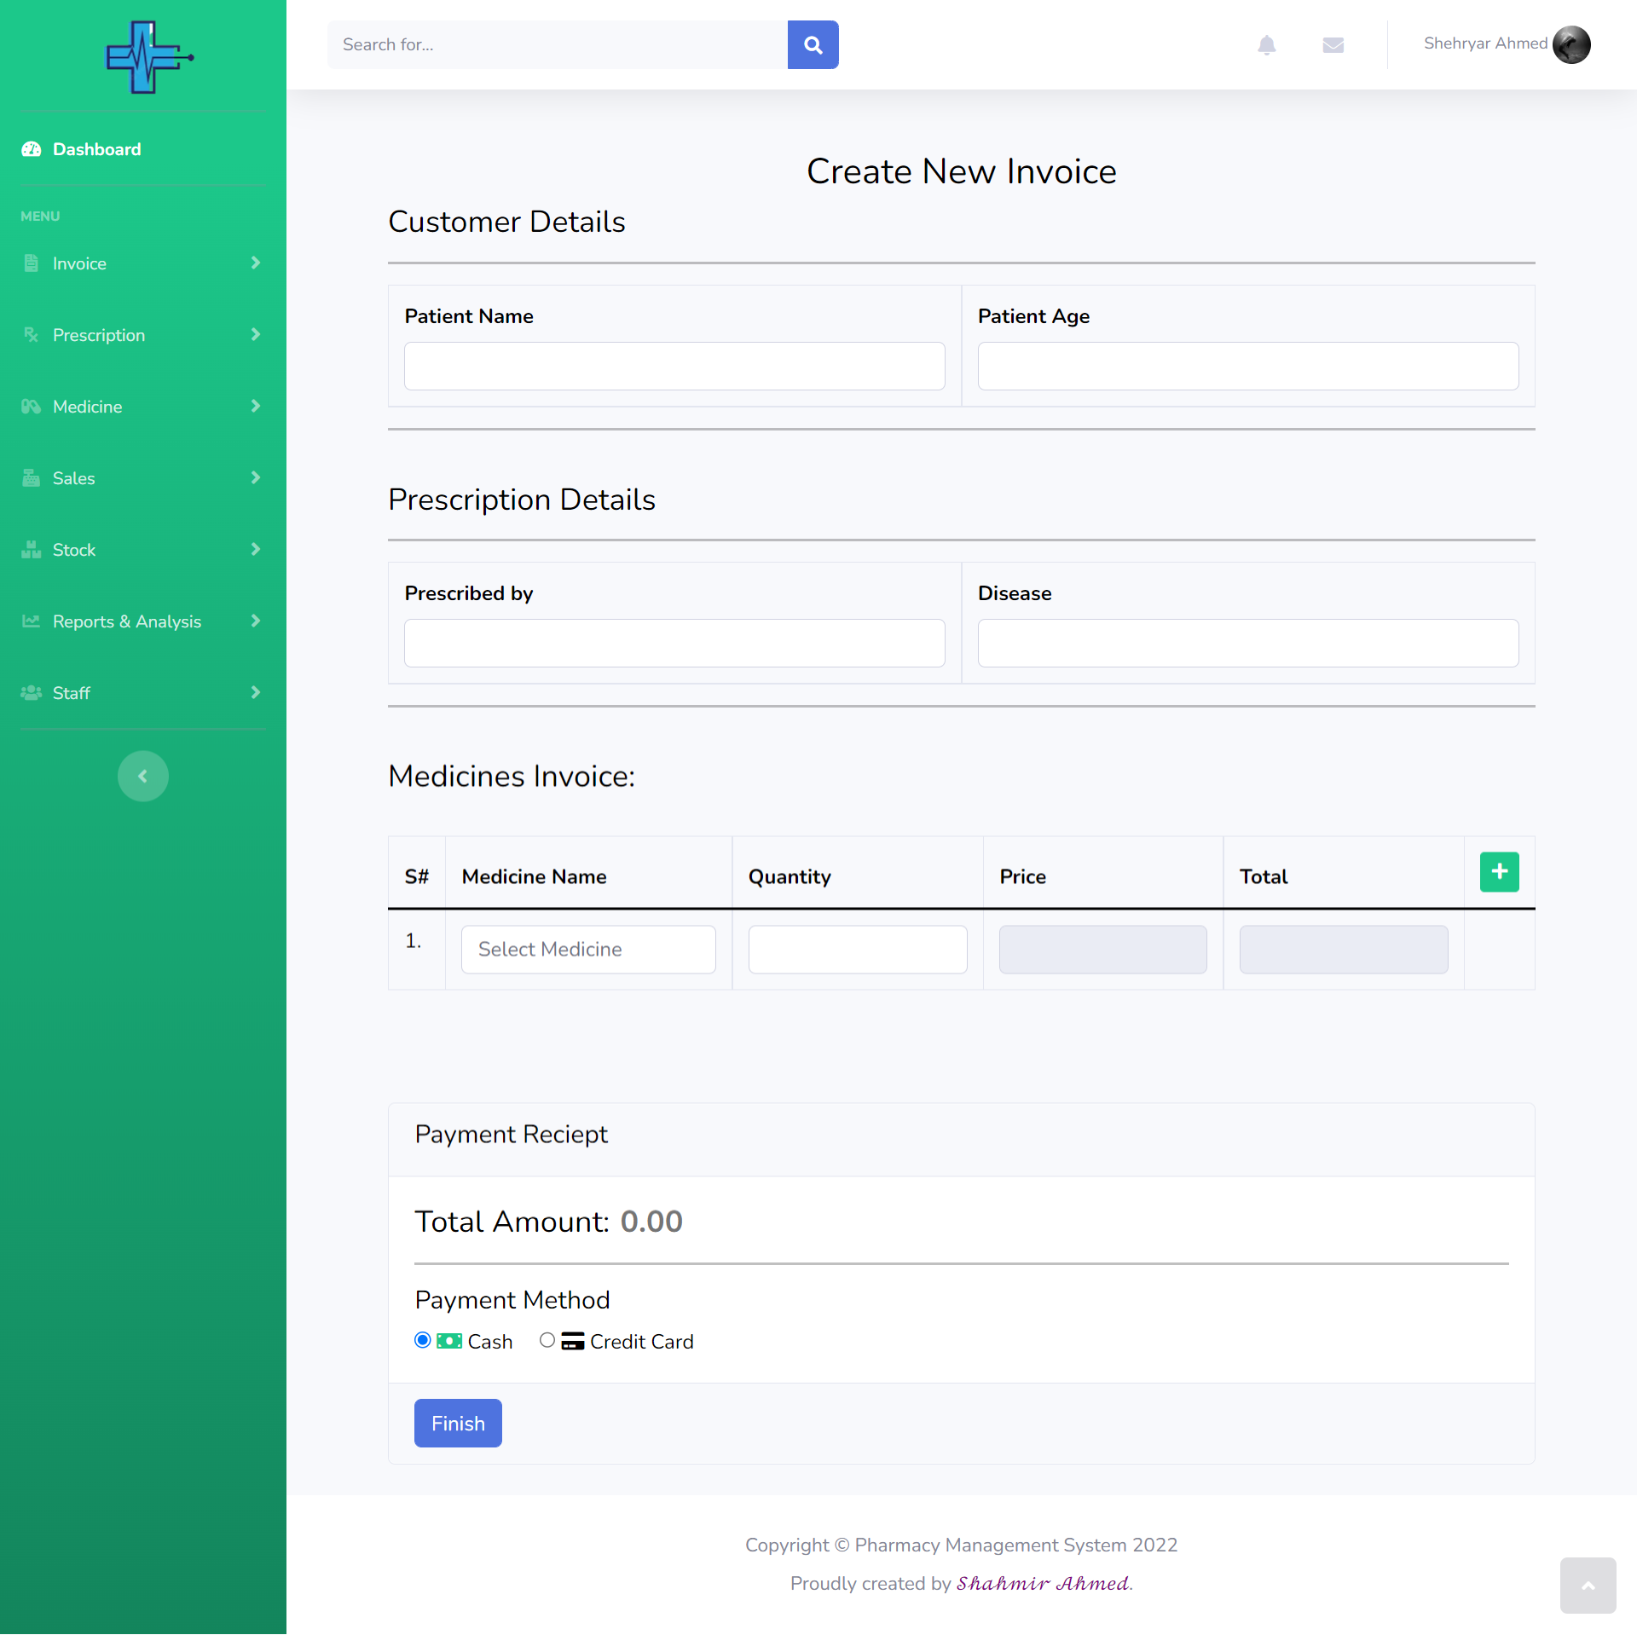Click the Shehryar Ahmed profile avatar
The image size is (1637, 1635).
pos(1570,44)
